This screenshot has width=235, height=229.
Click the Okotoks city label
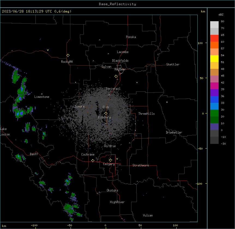[x=112, y=190]
